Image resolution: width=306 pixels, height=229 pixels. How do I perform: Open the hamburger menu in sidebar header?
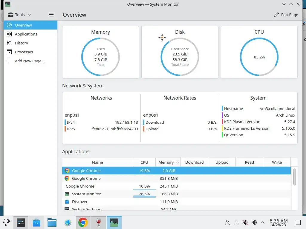pos(51,15)
